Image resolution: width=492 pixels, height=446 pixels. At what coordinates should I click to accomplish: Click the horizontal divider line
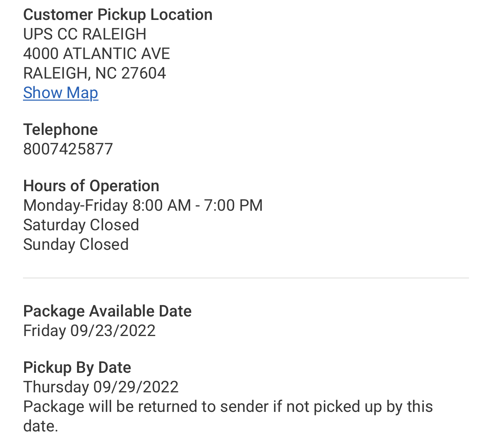pos(246,278)
